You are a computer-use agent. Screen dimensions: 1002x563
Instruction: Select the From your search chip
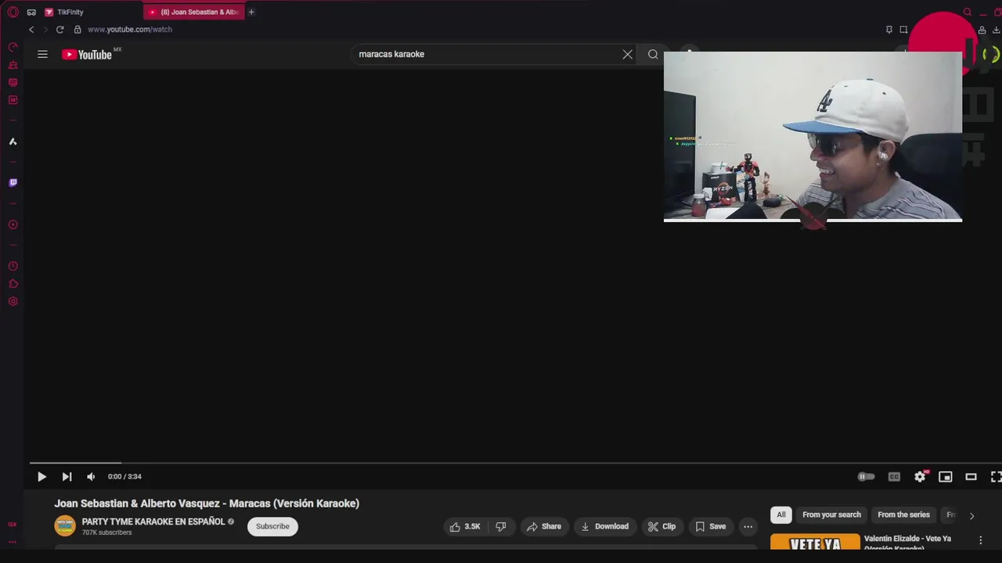(x=831, y=515)
